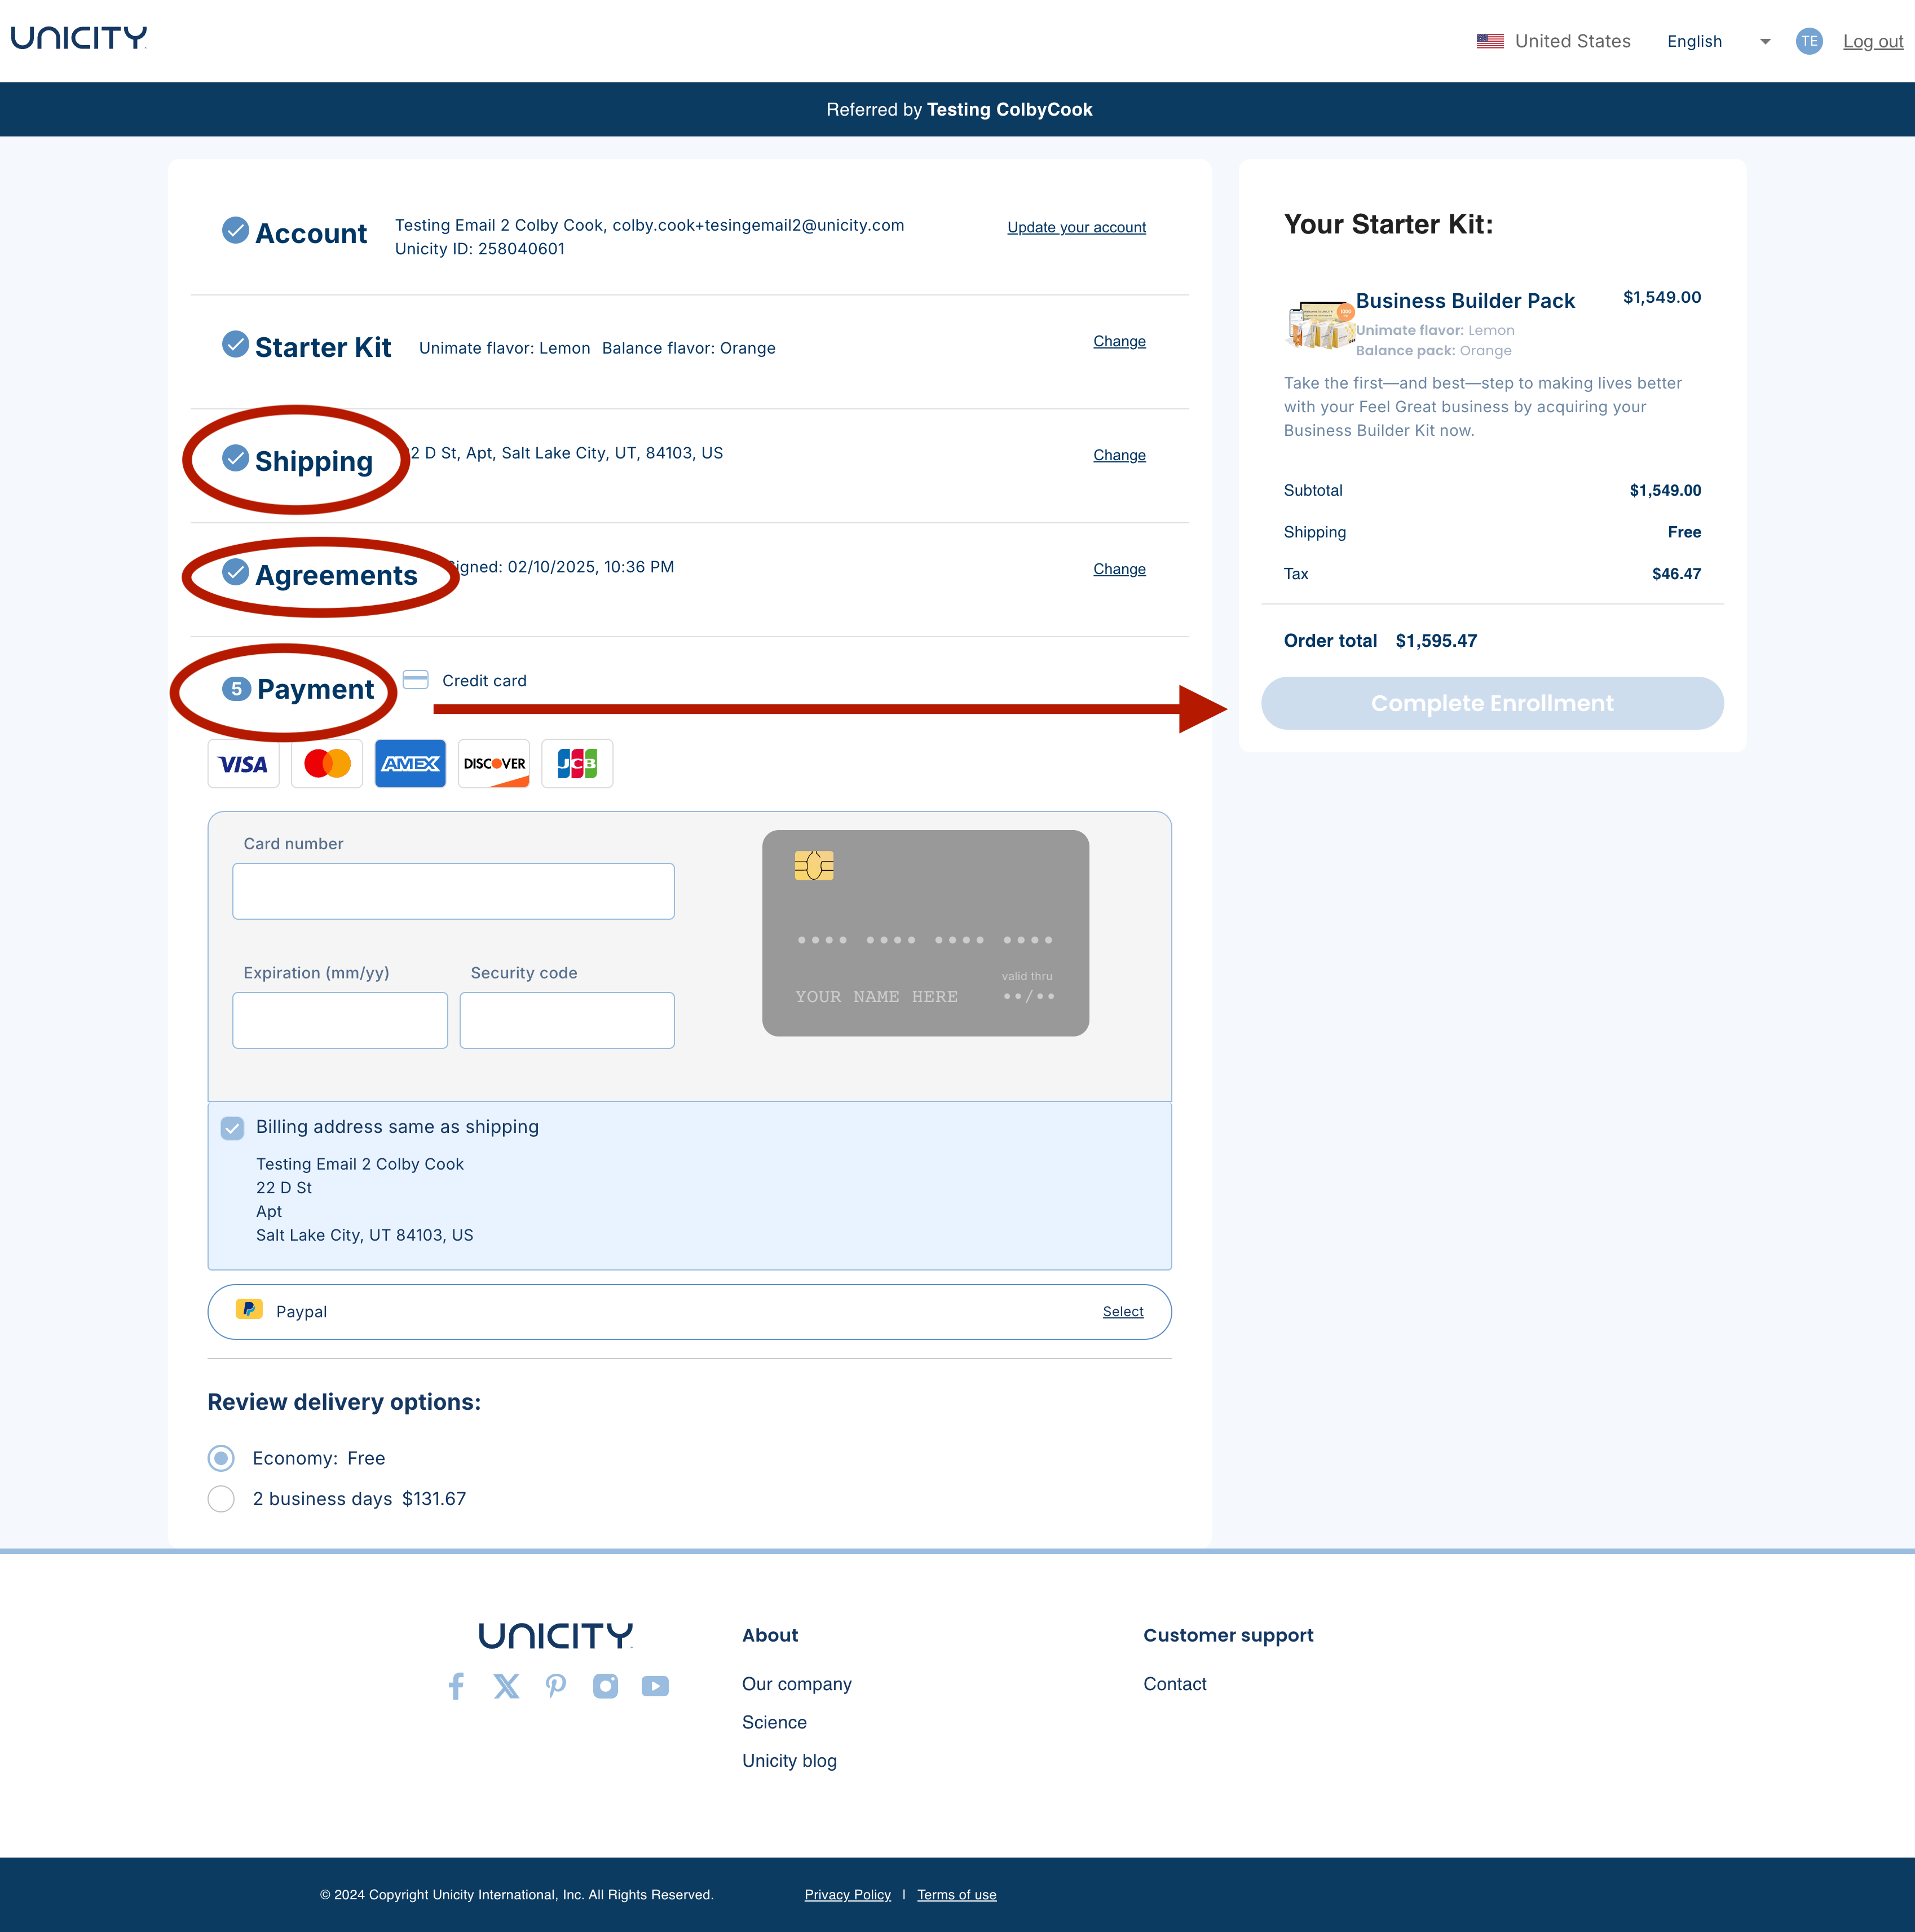The width and height of the screenshot is (1915, 1932).
Task: Click the gray credit card preview graphic
Action: (925, 933)
